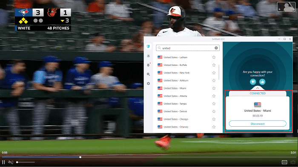Click the Disconnect button
The image size is (298, 167).
pos(258,124)
